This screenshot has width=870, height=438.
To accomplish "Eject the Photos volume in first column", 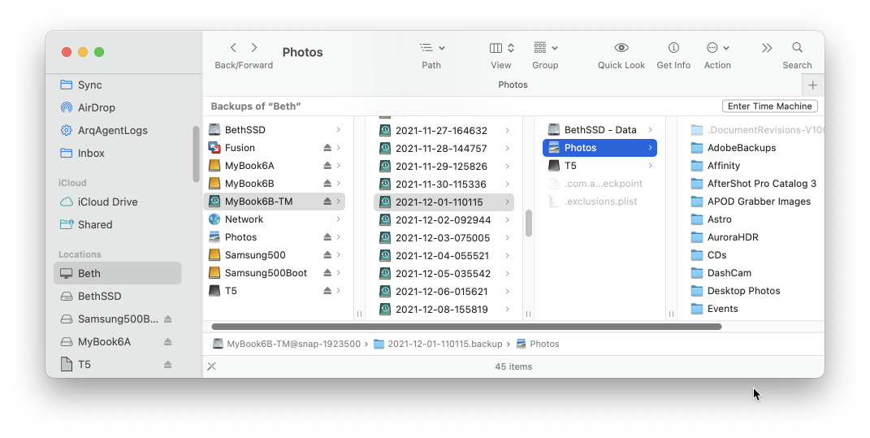I will coord(327,237).
